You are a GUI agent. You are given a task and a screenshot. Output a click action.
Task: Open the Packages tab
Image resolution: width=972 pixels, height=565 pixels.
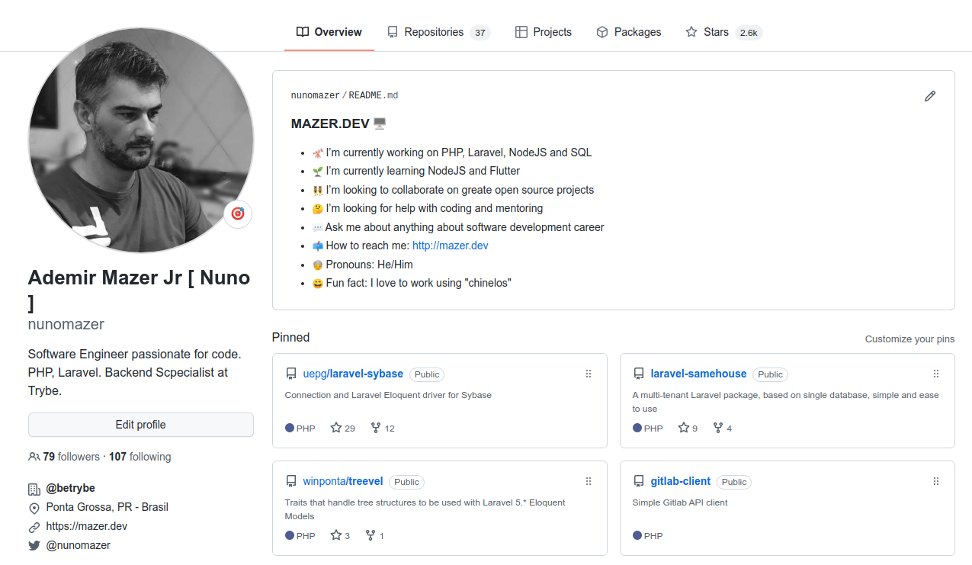tap(629, 32)
